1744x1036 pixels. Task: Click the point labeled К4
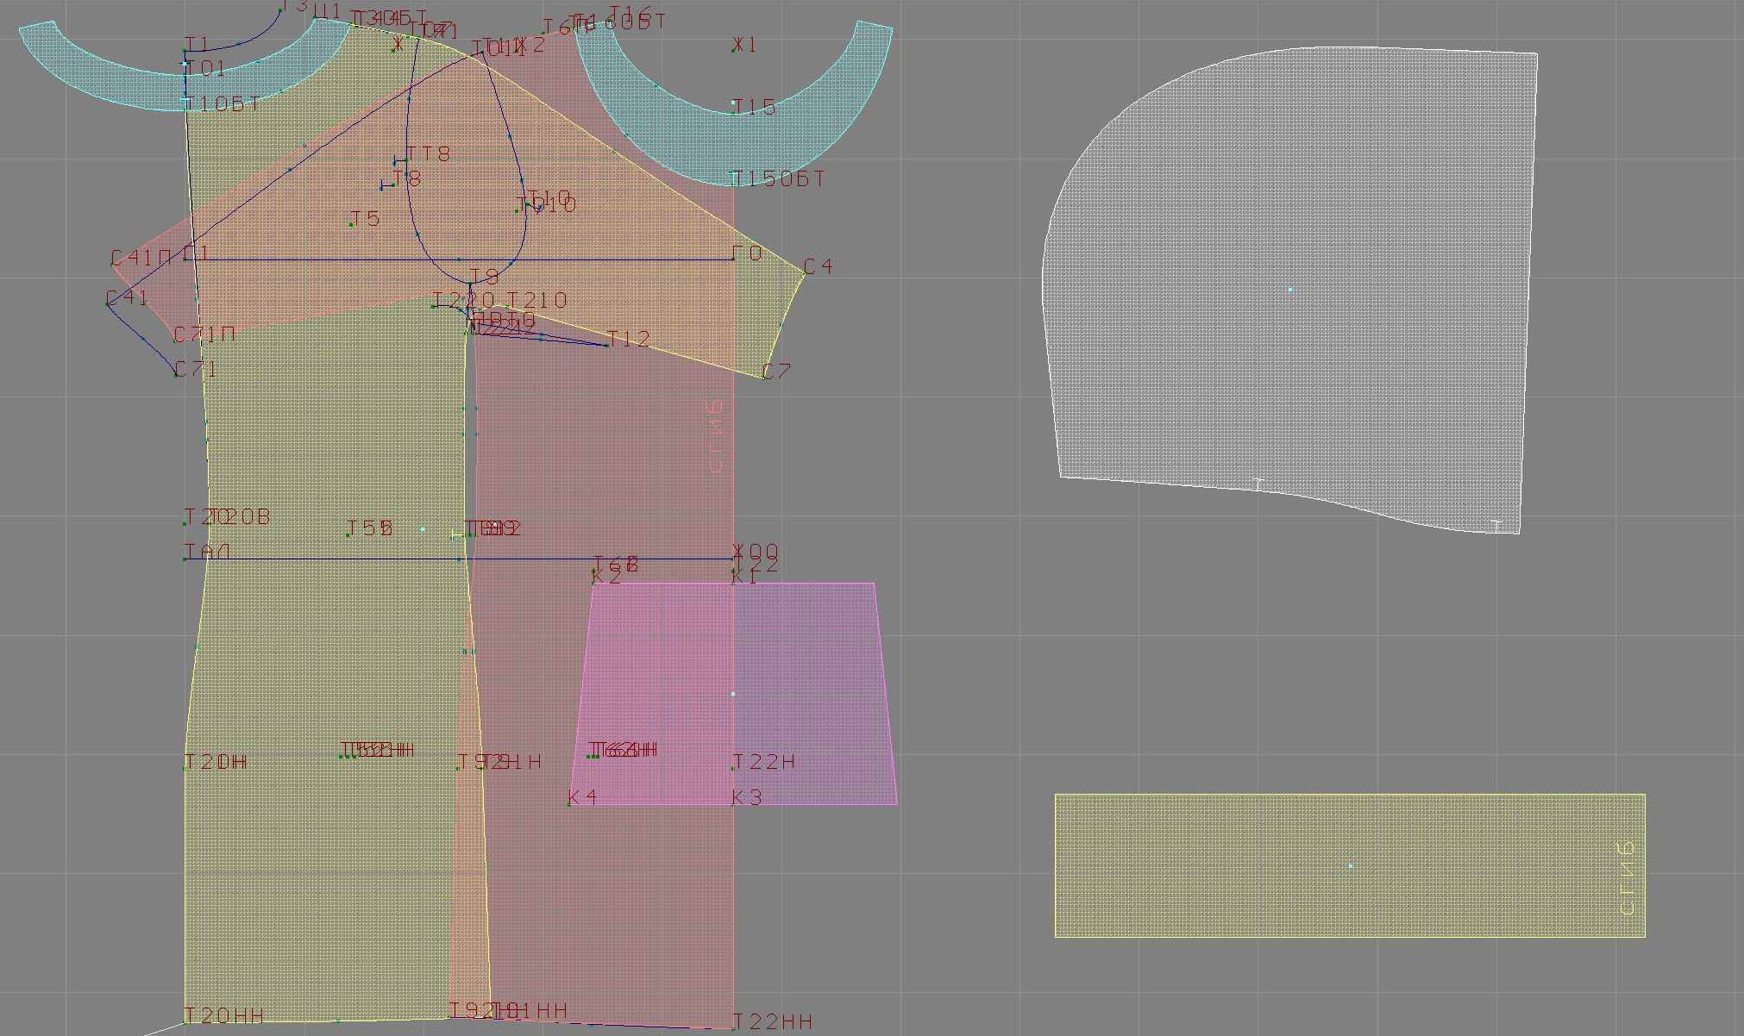569,804
